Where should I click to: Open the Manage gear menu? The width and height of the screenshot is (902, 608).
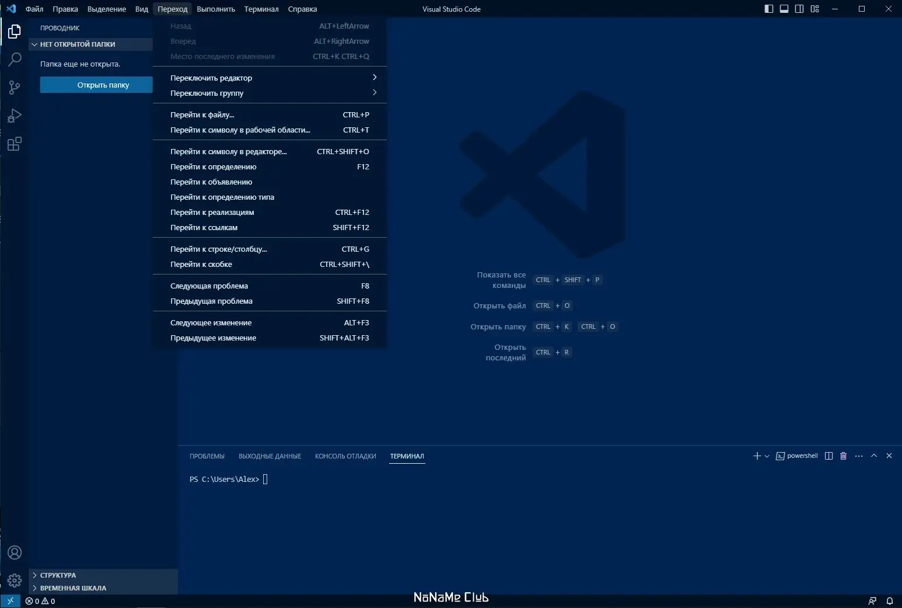pos(15,581)
